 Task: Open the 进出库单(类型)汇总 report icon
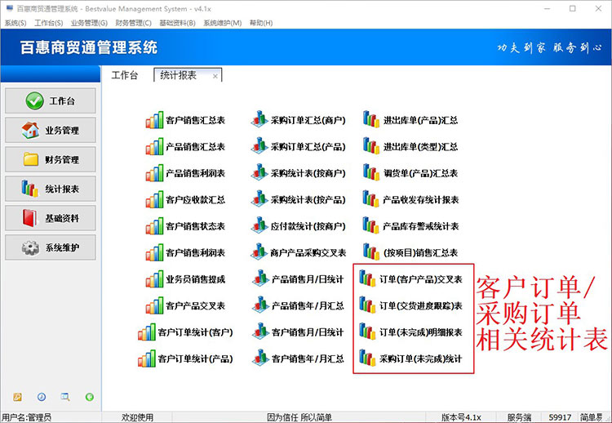[x=370, y=145]
